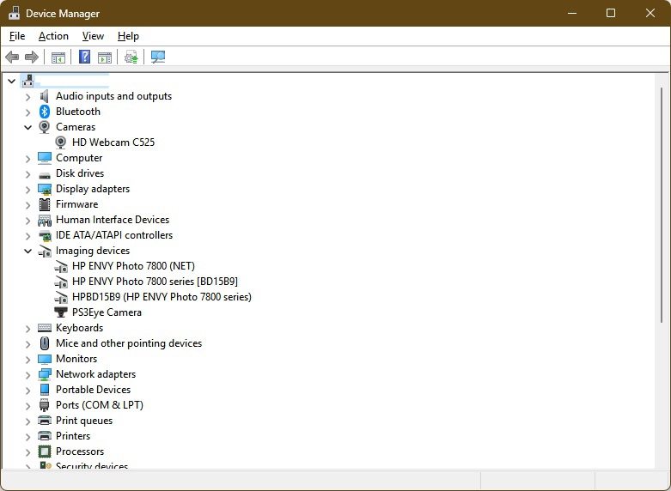Select HD Webcam C525 device
Image resolution: width=671 pixels, height=491 pixels.
tap(113, 142)
